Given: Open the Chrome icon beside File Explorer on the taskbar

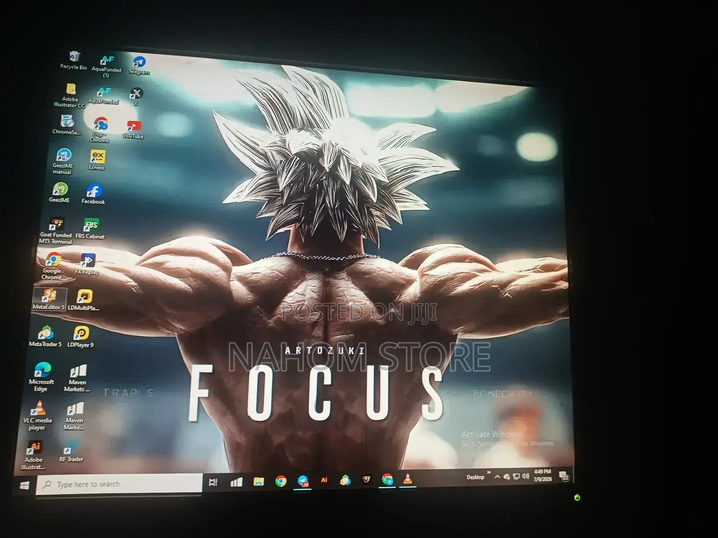Looking at the screenshot, I should pos(281,481).
